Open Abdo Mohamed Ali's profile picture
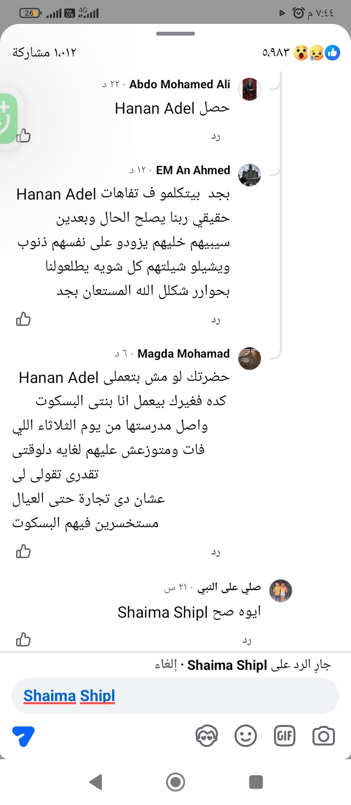Viewport: 351px width, 805px height. 250,89
